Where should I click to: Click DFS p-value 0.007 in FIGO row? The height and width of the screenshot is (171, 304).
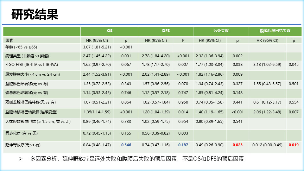(183, 65)
